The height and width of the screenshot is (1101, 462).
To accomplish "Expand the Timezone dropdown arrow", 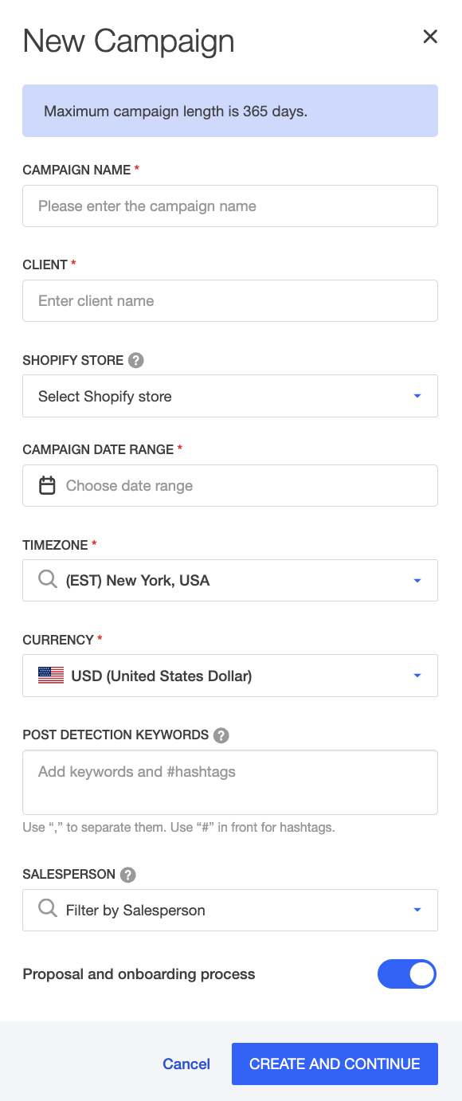I will 417,581.
